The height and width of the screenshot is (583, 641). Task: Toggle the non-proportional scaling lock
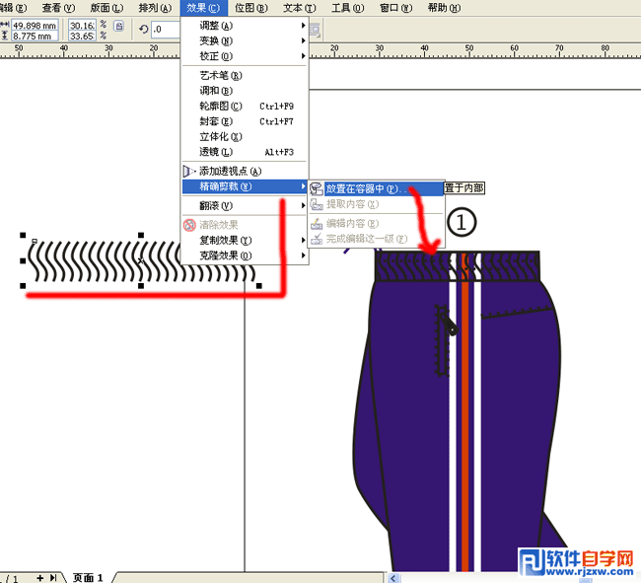point(118,27)
